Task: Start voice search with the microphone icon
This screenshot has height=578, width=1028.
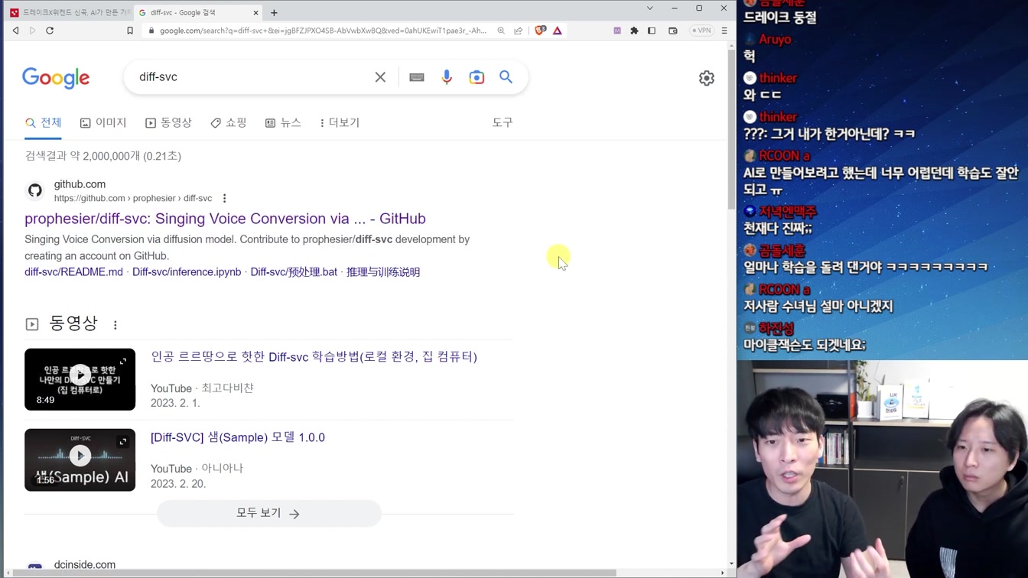Action: pyautogui.click(x=447, y=77)
